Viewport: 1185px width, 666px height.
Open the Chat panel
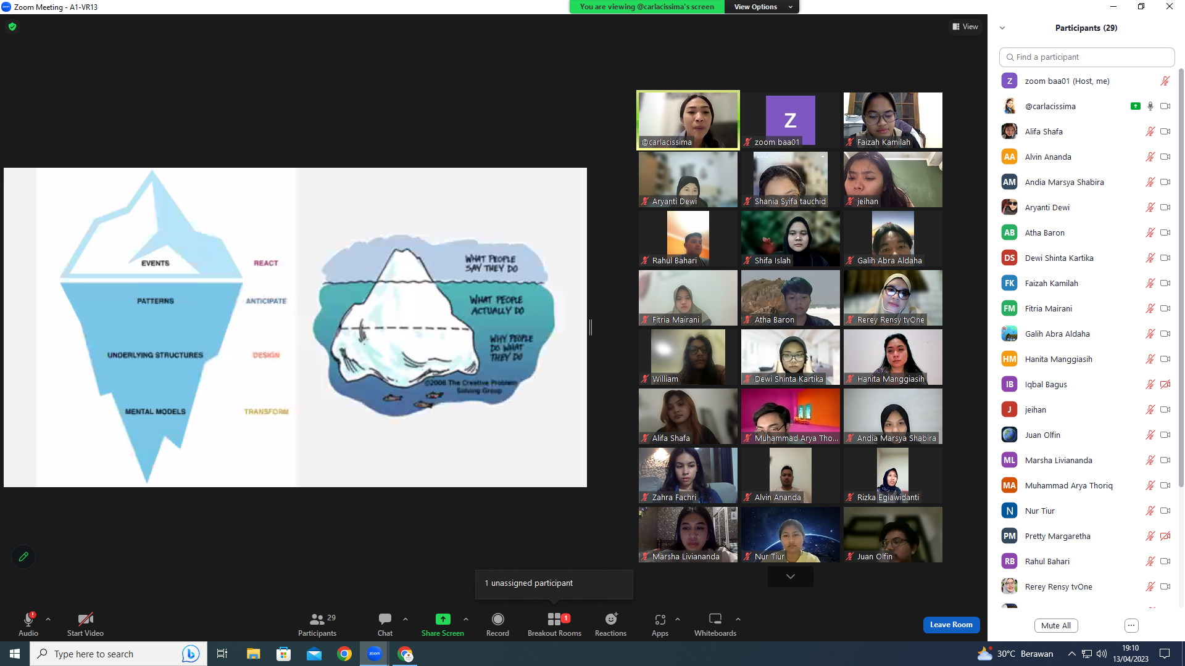click(385, 623)
